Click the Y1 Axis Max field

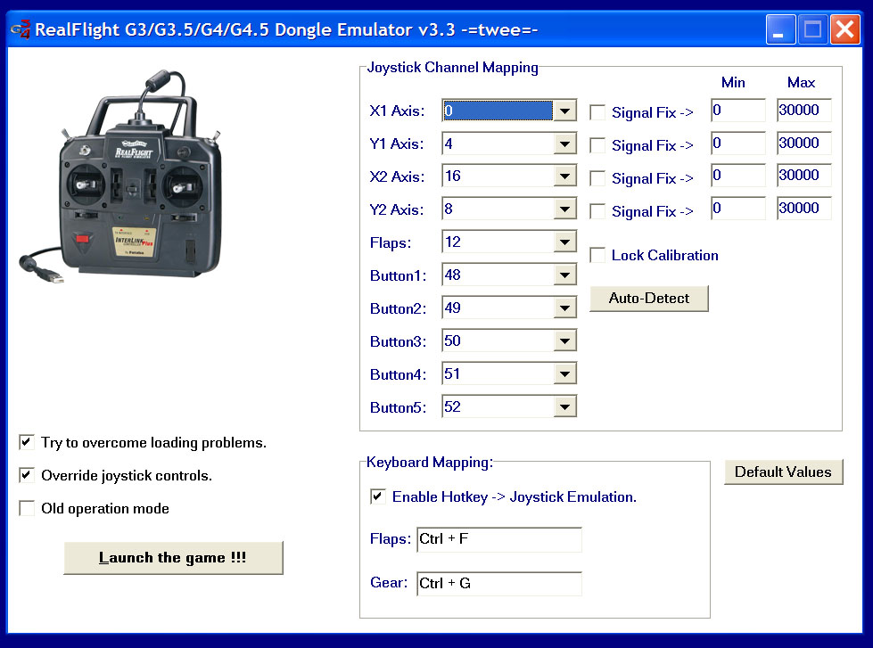click(x=804, y=144)
